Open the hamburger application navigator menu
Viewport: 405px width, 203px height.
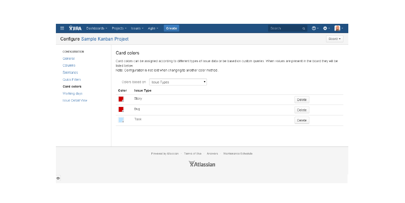click(62, 28)
